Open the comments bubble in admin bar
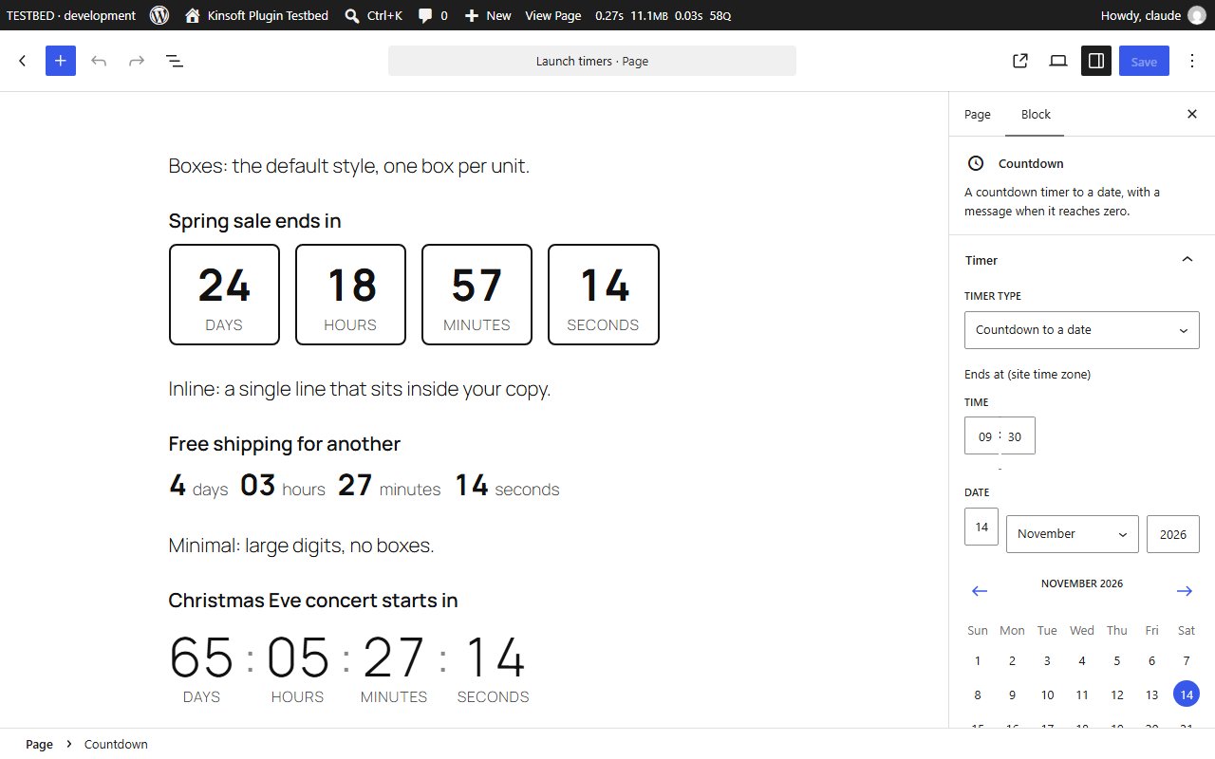 pyautogui.click(x=433, y=15)
